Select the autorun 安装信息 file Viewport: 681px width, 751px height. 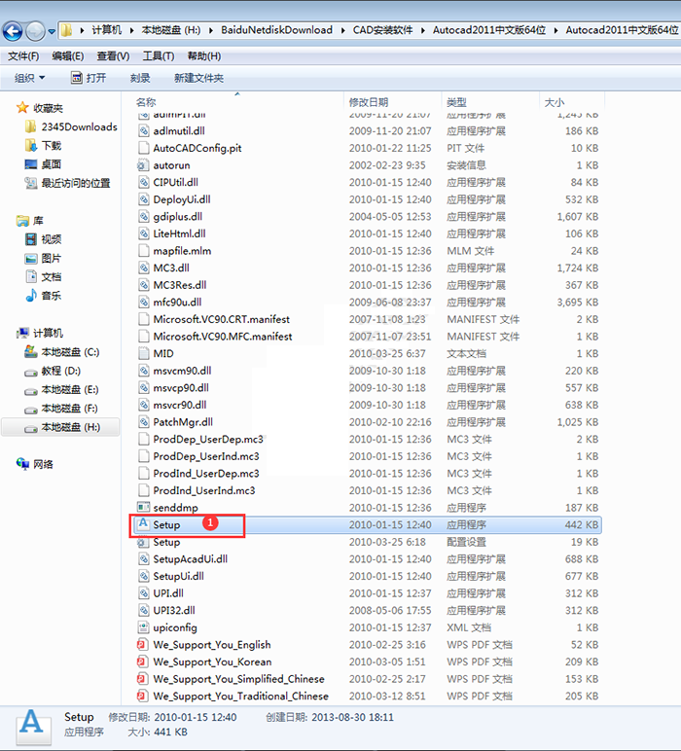(x=163, y=165)
